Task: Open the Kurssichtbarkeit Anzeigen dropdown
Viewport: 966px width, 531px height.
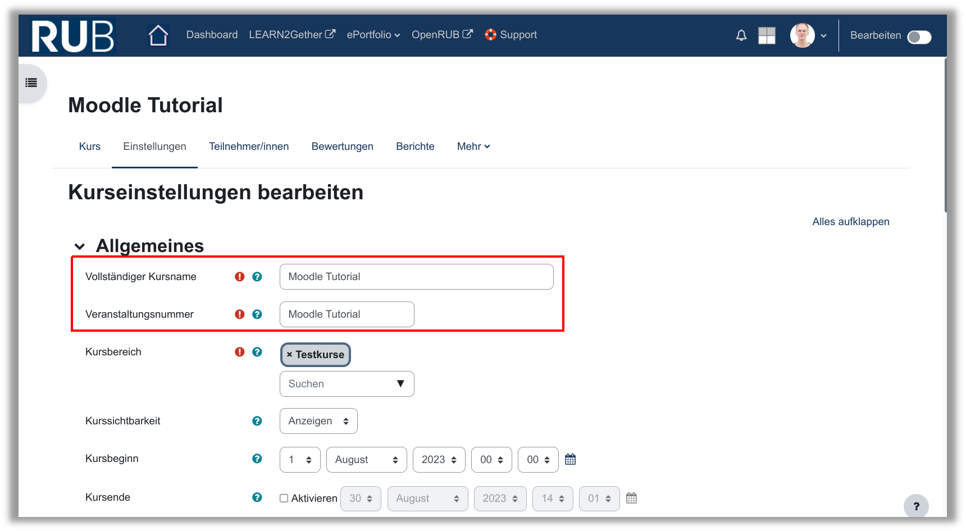Action: click(x=318, y=421)
